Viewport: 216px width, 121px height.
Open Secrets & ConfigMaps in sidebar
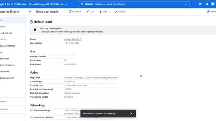(x=7, y=46)
